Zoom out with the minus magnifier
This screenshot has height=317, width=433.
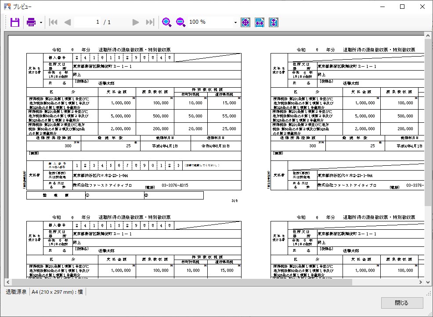(180, 22)
